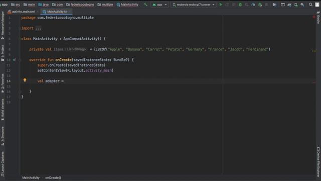Click the yellow warning stripe mark
This screenshot has width=321, height=181.
pyautogui.click(x=314, y=51)
